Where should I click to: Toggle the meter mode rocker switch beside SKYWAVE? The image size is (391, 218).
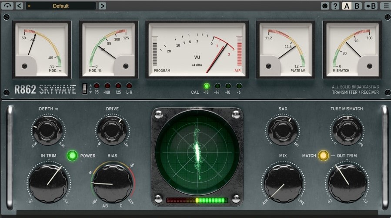point(85,89)
